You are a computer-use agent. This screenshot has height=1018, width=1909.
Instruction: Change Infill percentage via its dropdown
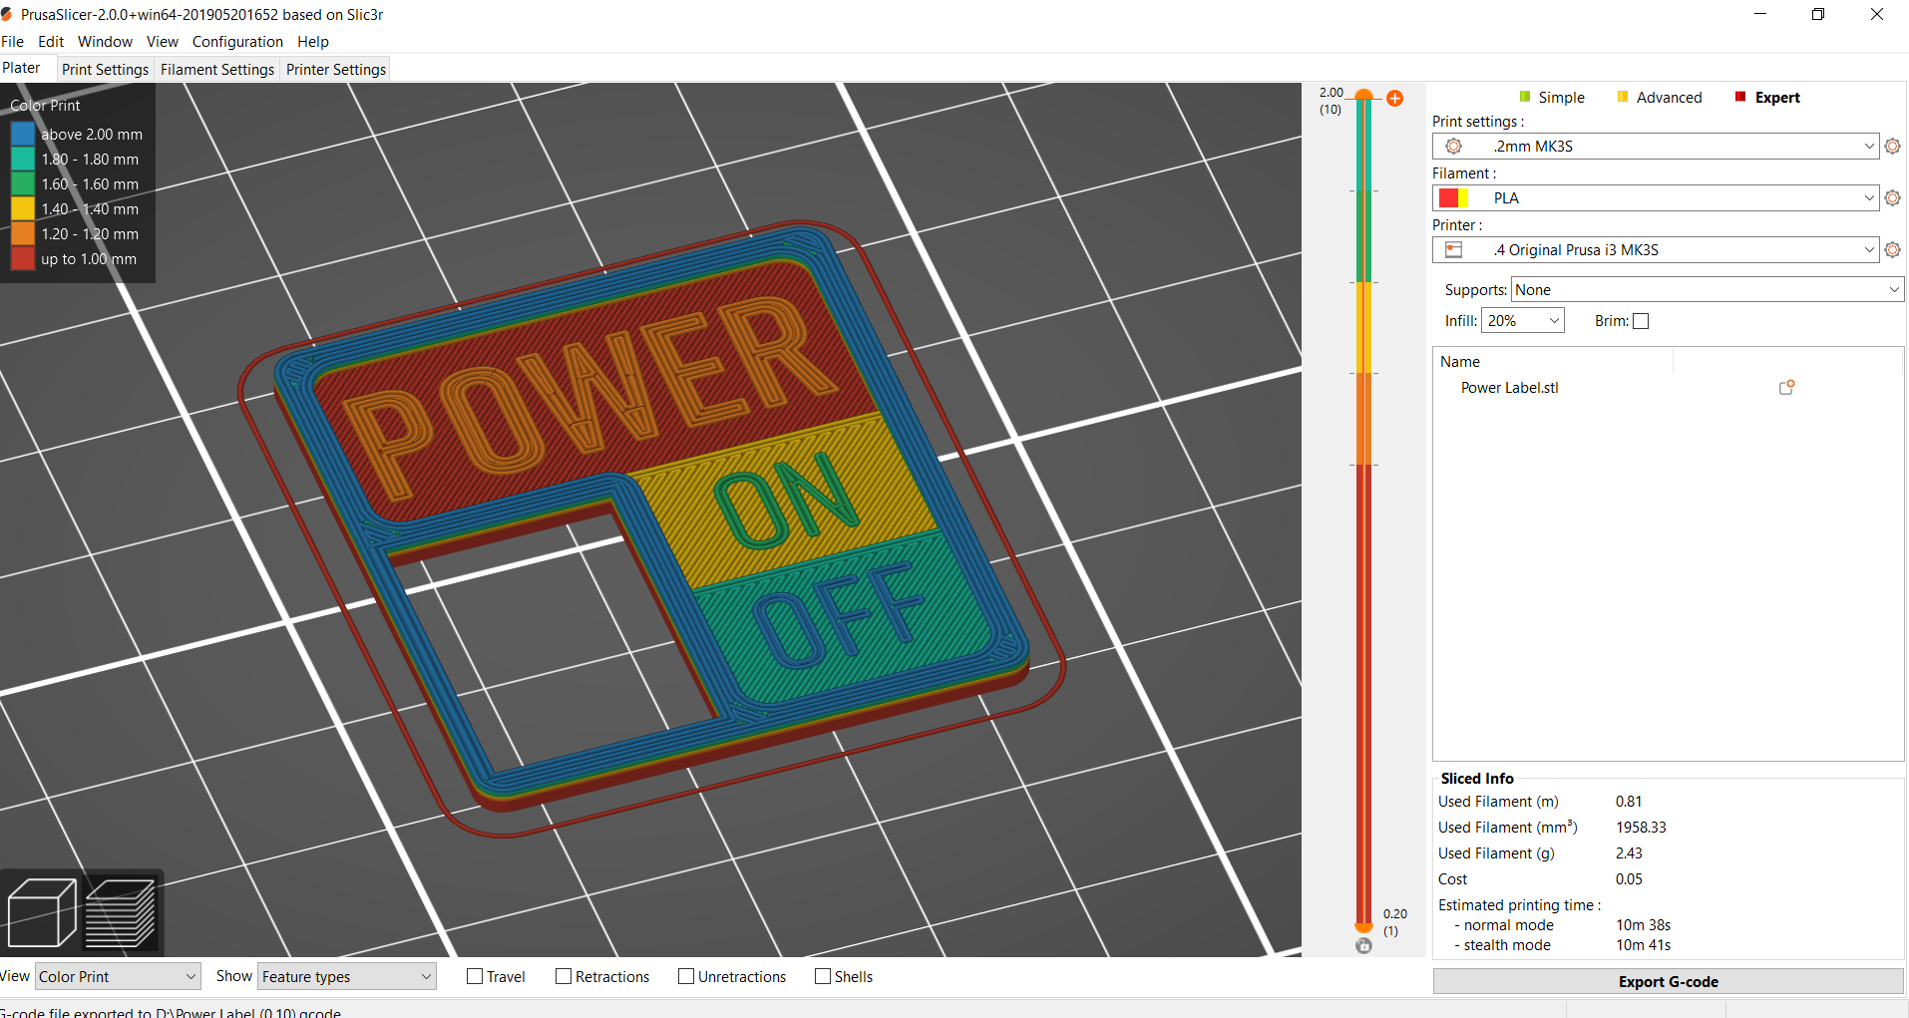click(1522, 320)
